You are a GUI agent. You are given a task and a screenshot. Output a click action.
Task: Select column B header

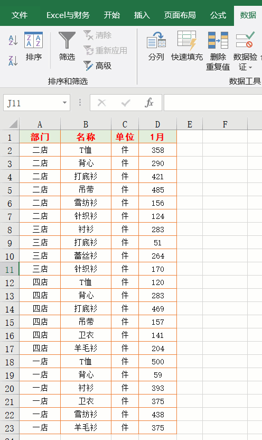click(x=86, y=124)
